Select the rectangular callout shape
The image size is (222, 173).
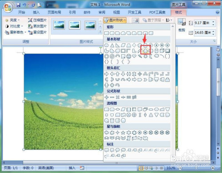(107, 150)
